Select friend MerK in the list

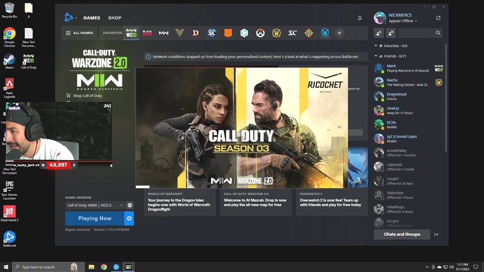point(408,68)
